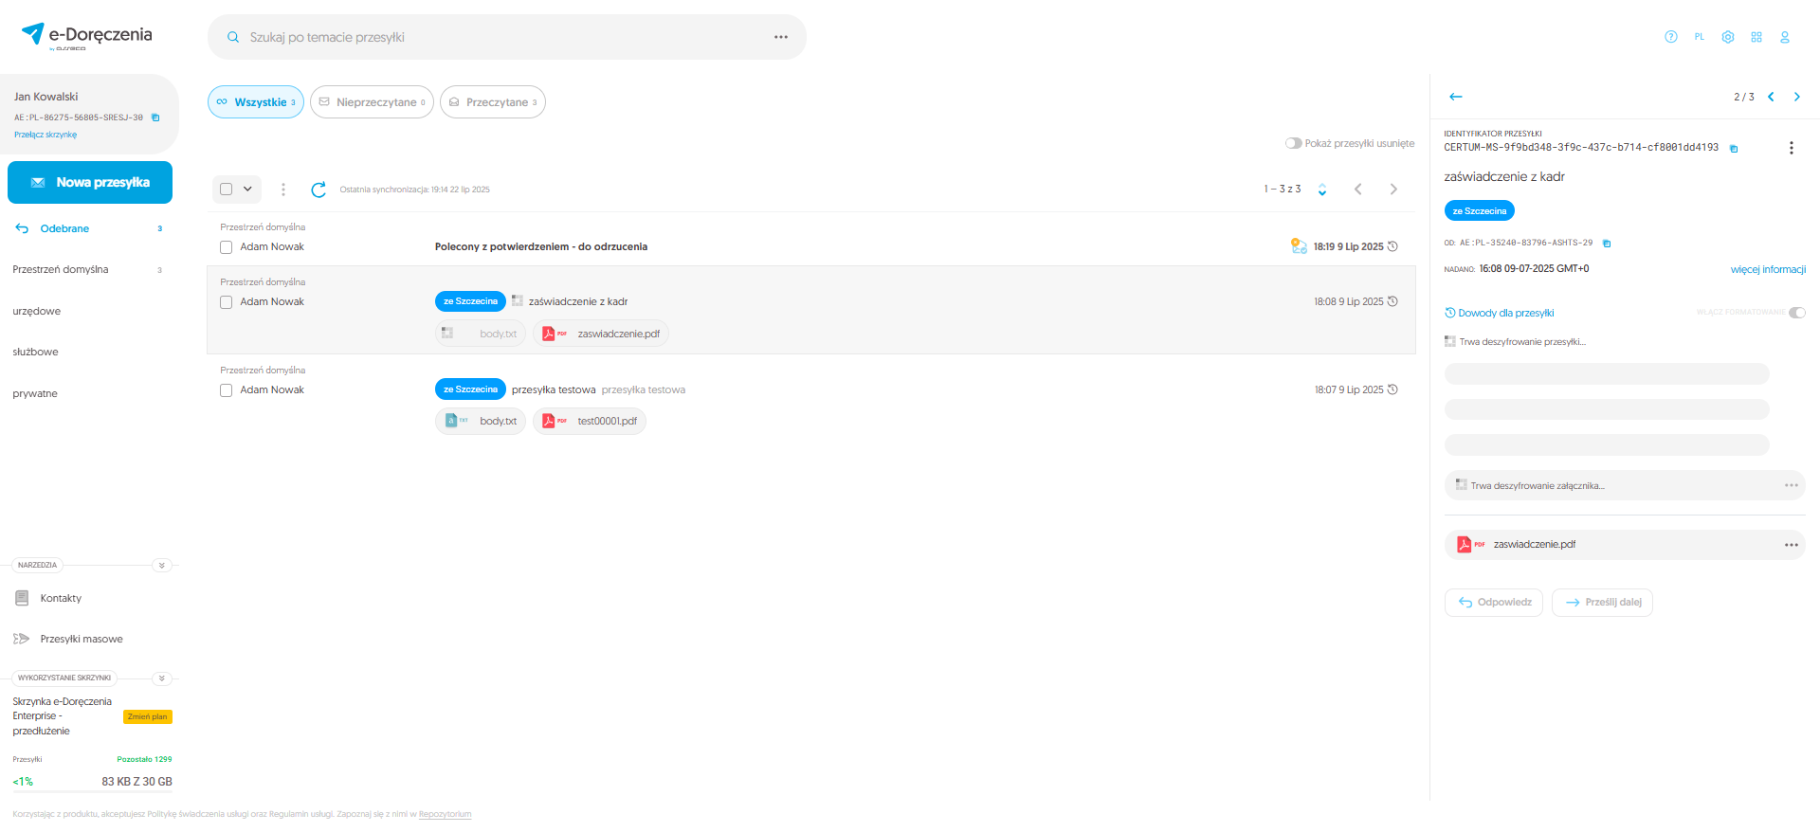
Task: Open the więcej informacji link
Action: (x=1767, y=269)
